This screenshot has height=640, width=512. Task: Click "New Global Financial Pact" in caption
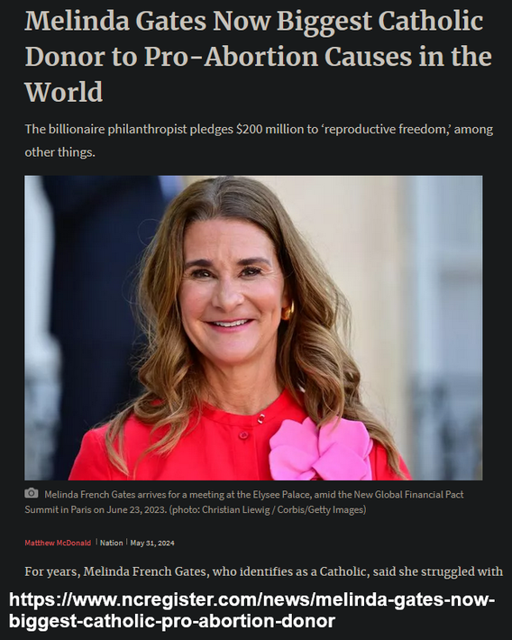point(408,495)
